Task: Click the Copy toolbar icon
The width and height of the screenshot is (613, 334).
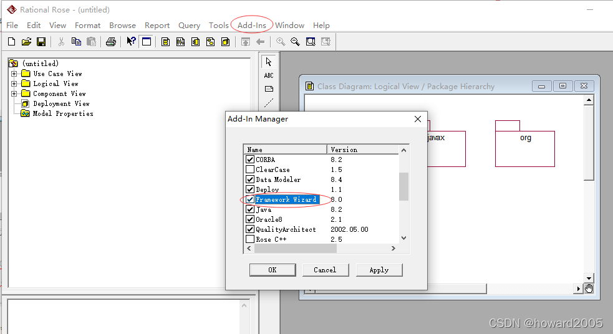Action: (x=76, y=41)
